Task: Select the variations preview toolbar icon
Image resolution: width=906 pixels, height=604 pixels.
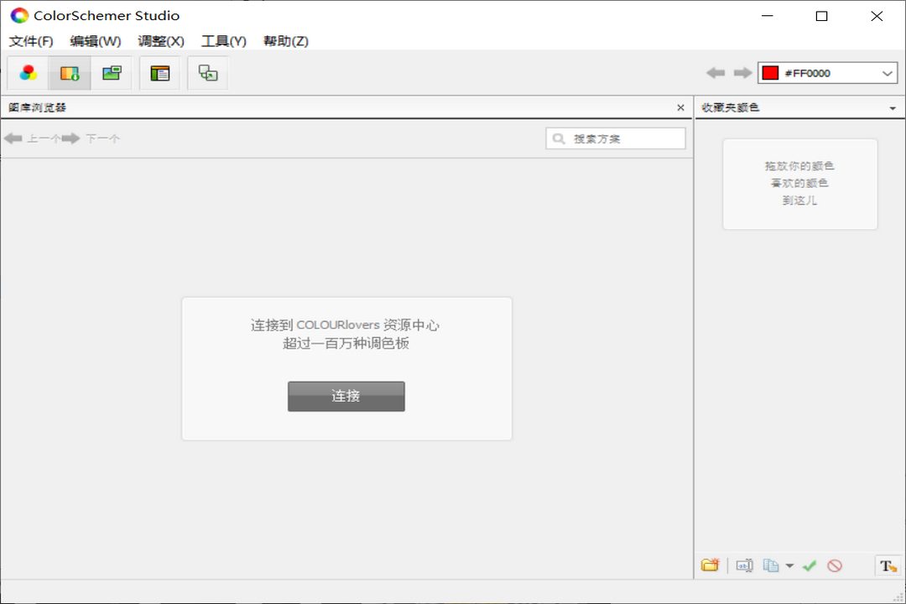Action: point(207,73)
